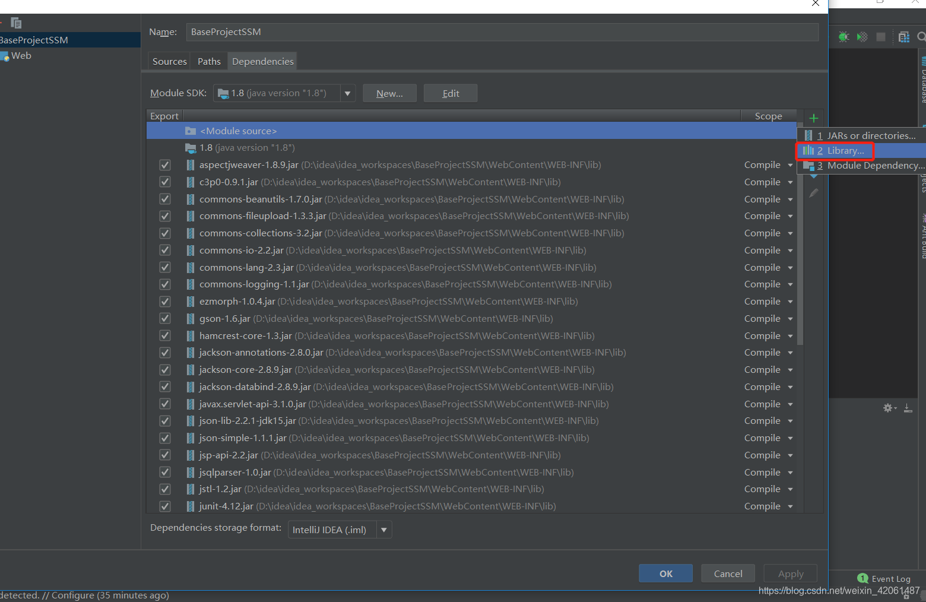The height and width of the screenshot is (602, 926).
Task: Click the hide tool window download-arrow icon
Action: click(x=908, y=408)
